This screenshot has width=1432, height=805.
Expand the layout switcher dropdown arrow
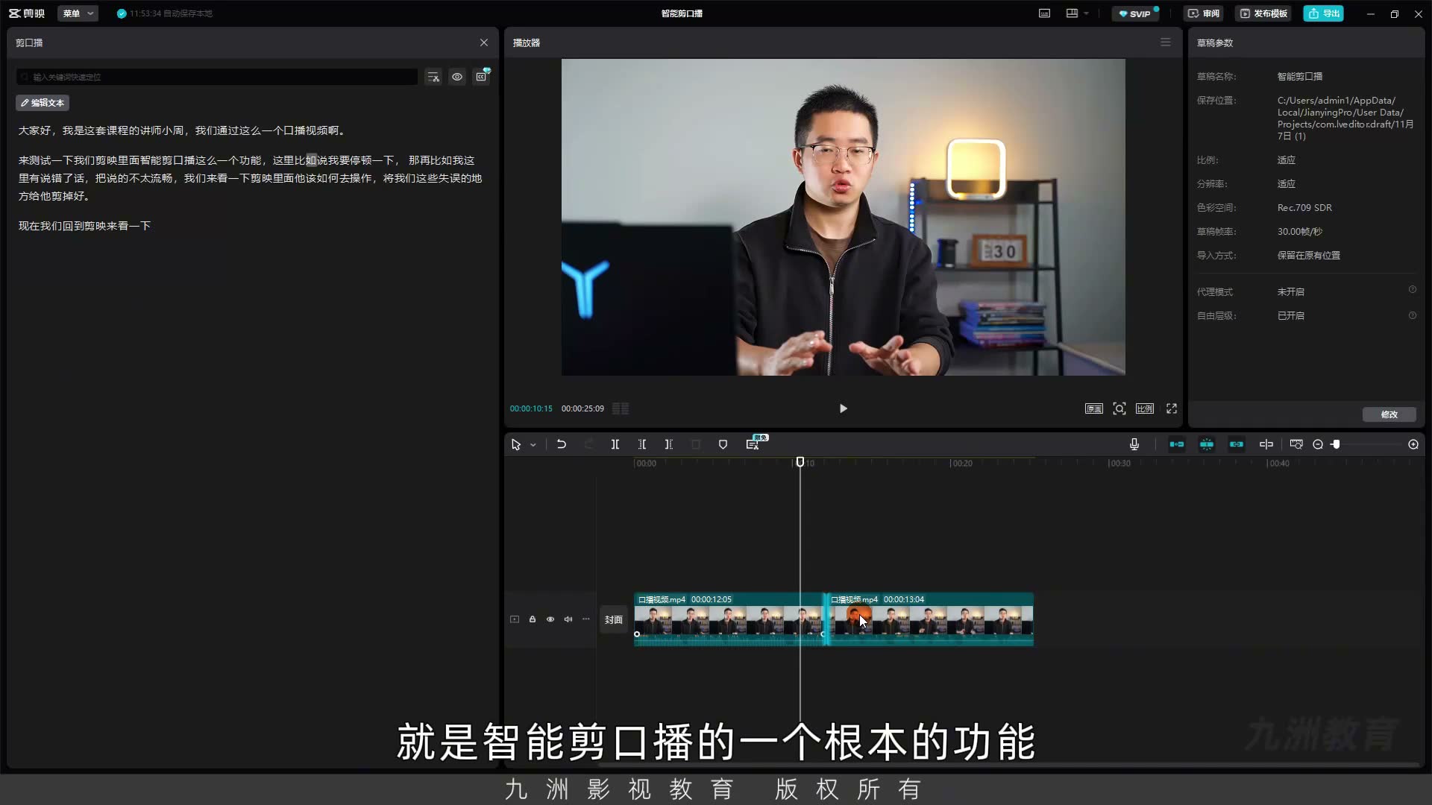click(1086, 13)
